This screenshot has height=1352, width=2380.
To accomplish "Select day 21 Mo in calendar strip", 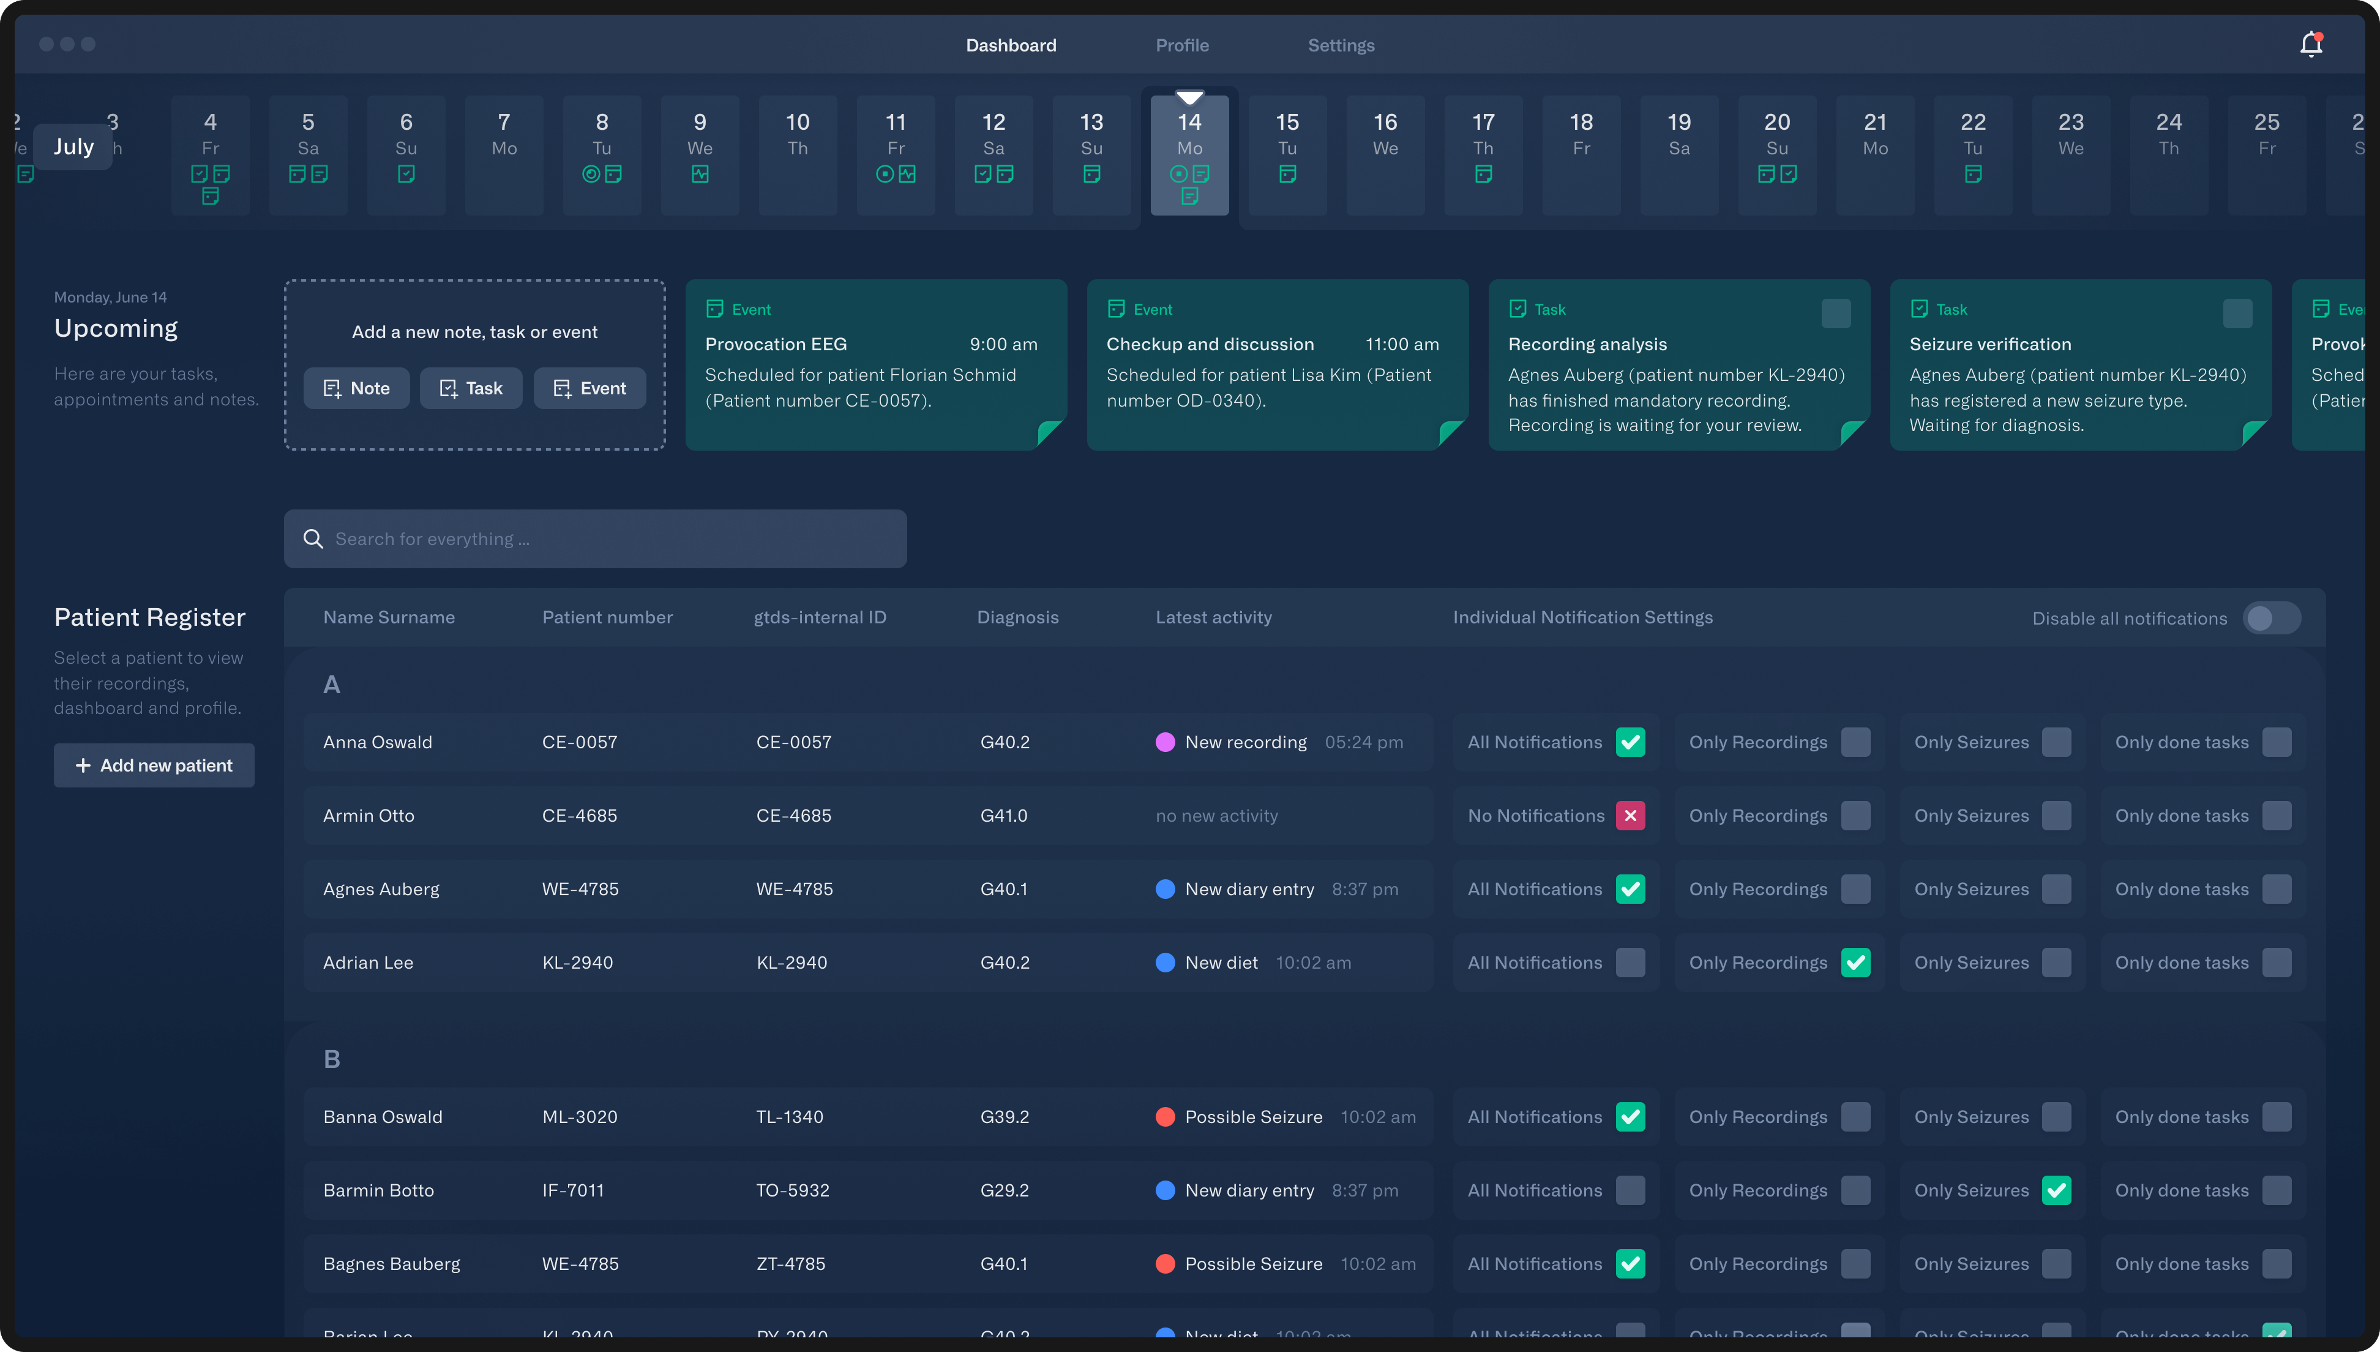I will pyautogui.click(x=1875, y=155).
